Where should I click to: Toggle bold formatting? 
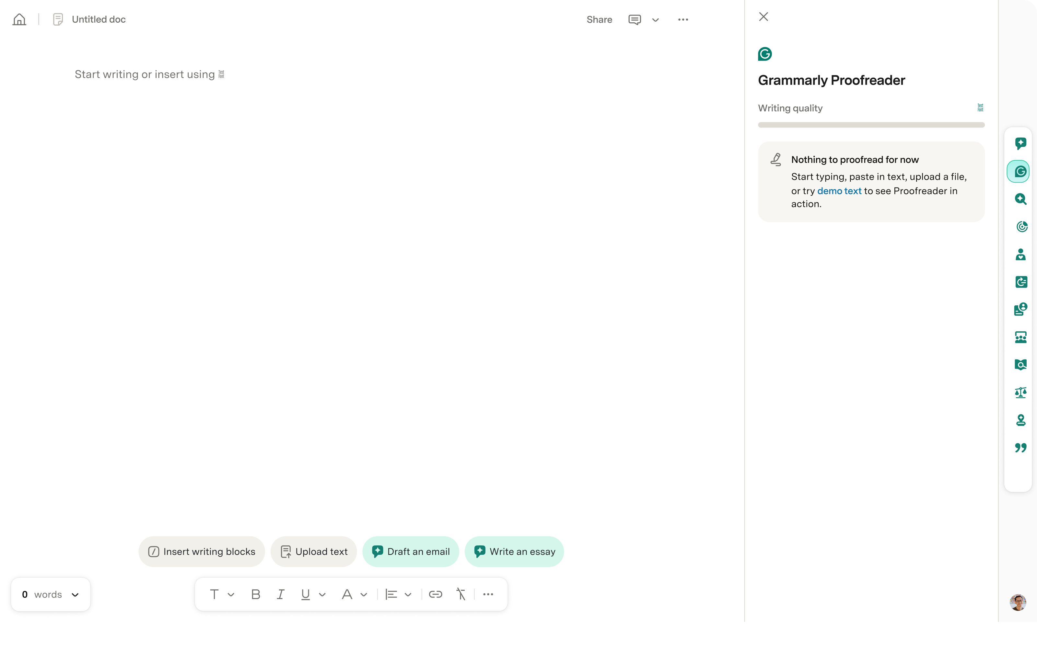(x=256, y=594)
